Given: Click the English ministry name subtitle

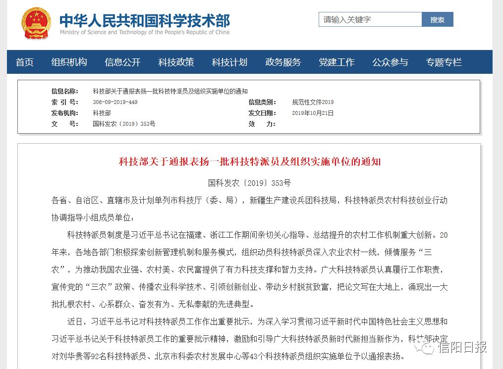Looking at the screenshot, I should pos(145,32).
